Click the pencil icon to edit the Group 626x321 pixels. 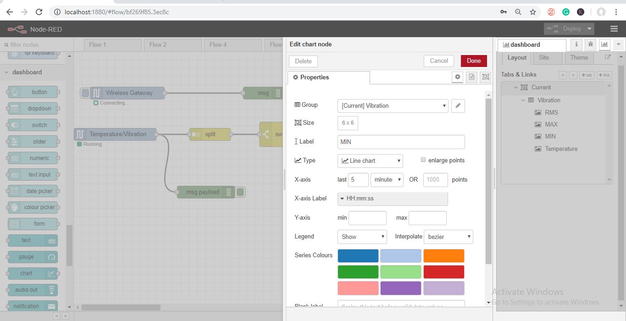point(458,106)
